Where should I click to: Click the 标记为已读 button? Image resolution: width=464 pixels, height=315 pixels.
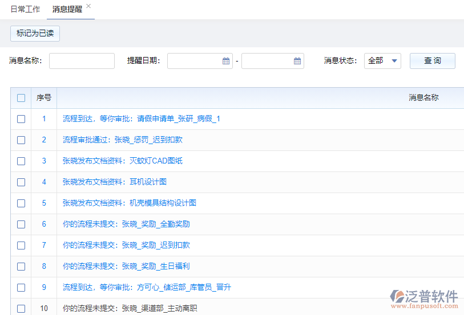35,34
